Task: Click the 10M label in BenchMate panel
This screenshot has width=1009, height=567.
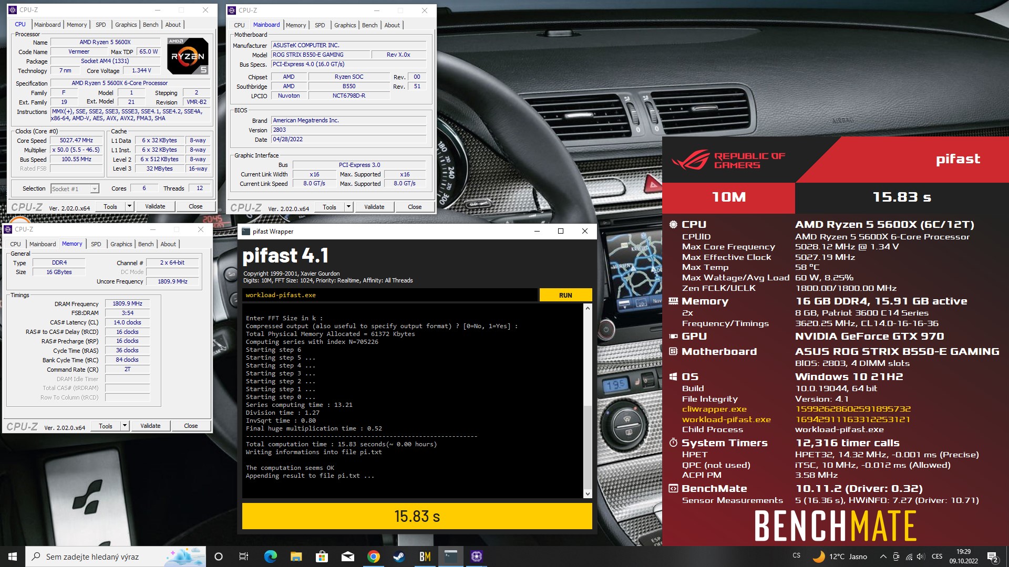Action: click(728, 197)
